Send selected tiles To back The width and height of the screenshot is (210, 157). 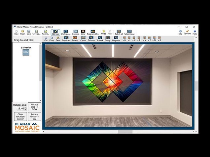click(100, 39)
